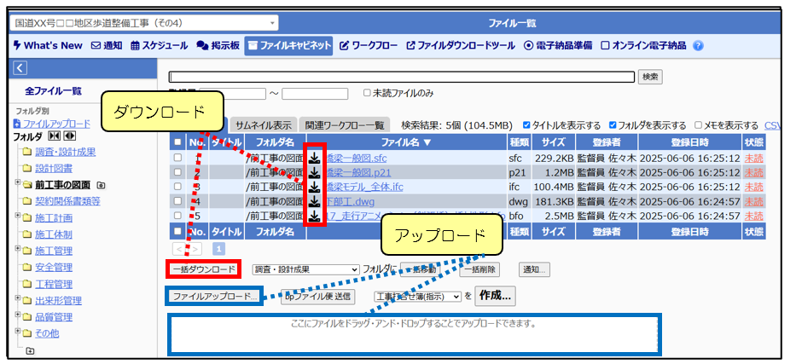Expand the 前工事の図面 folder tree node
802x364 pixels.
pos(17,184)
